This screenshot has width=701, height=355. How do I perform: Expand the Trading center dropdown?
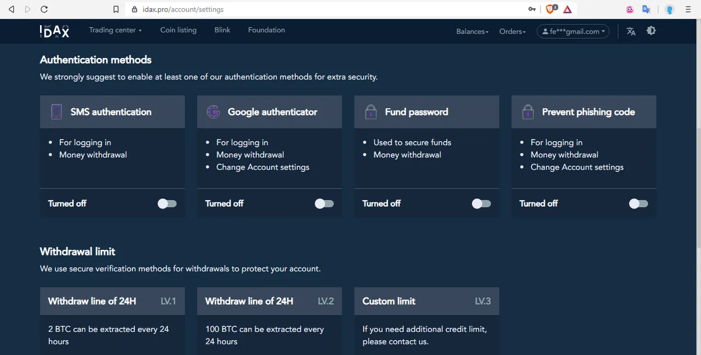point(116,30)
